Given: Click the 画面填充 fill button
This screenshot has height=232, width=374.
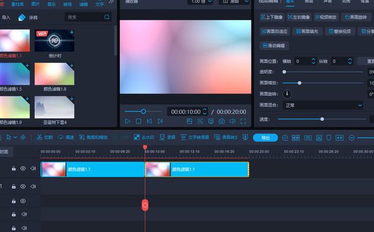Looking at the screenshot, I should click(x=307, y=31).
